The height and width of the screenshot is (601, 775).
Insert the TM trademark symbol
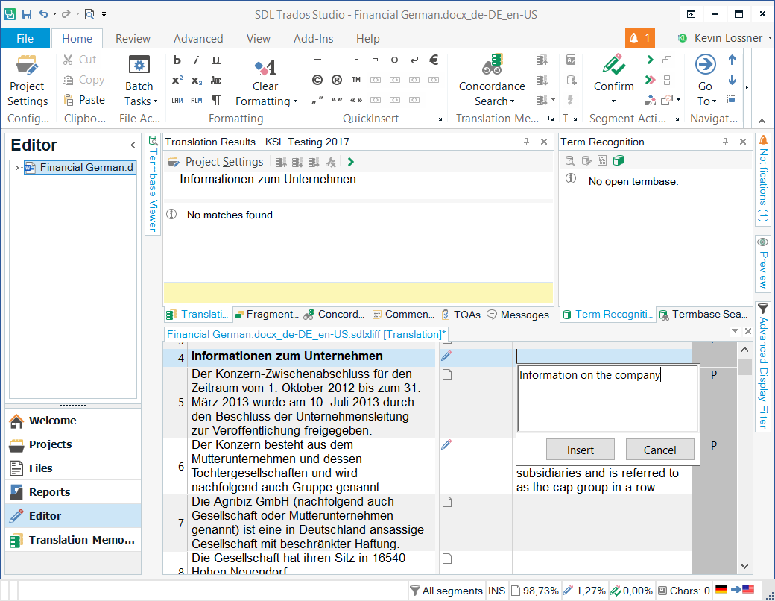coord(356,80)
